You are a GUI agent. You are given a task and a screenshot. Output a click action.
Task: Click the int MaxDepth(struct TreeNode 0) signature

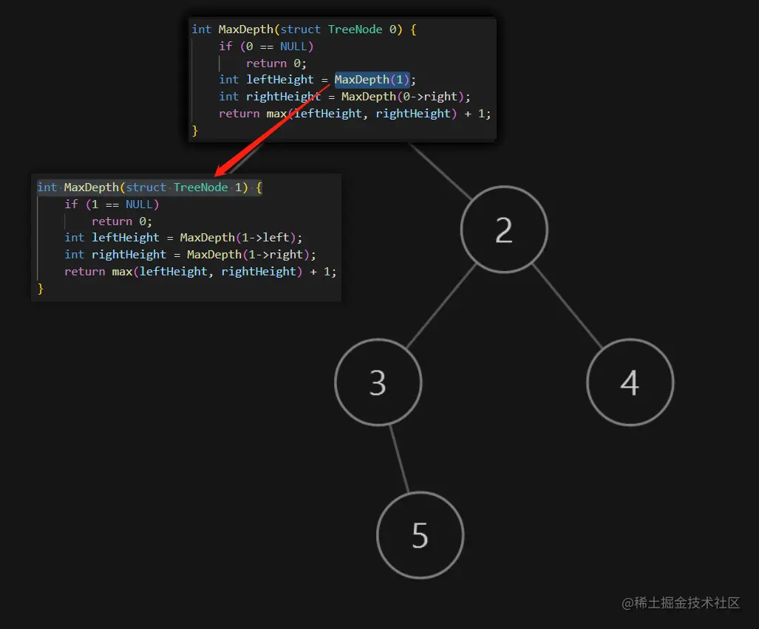pyautogui.click(x=305, y=29)
